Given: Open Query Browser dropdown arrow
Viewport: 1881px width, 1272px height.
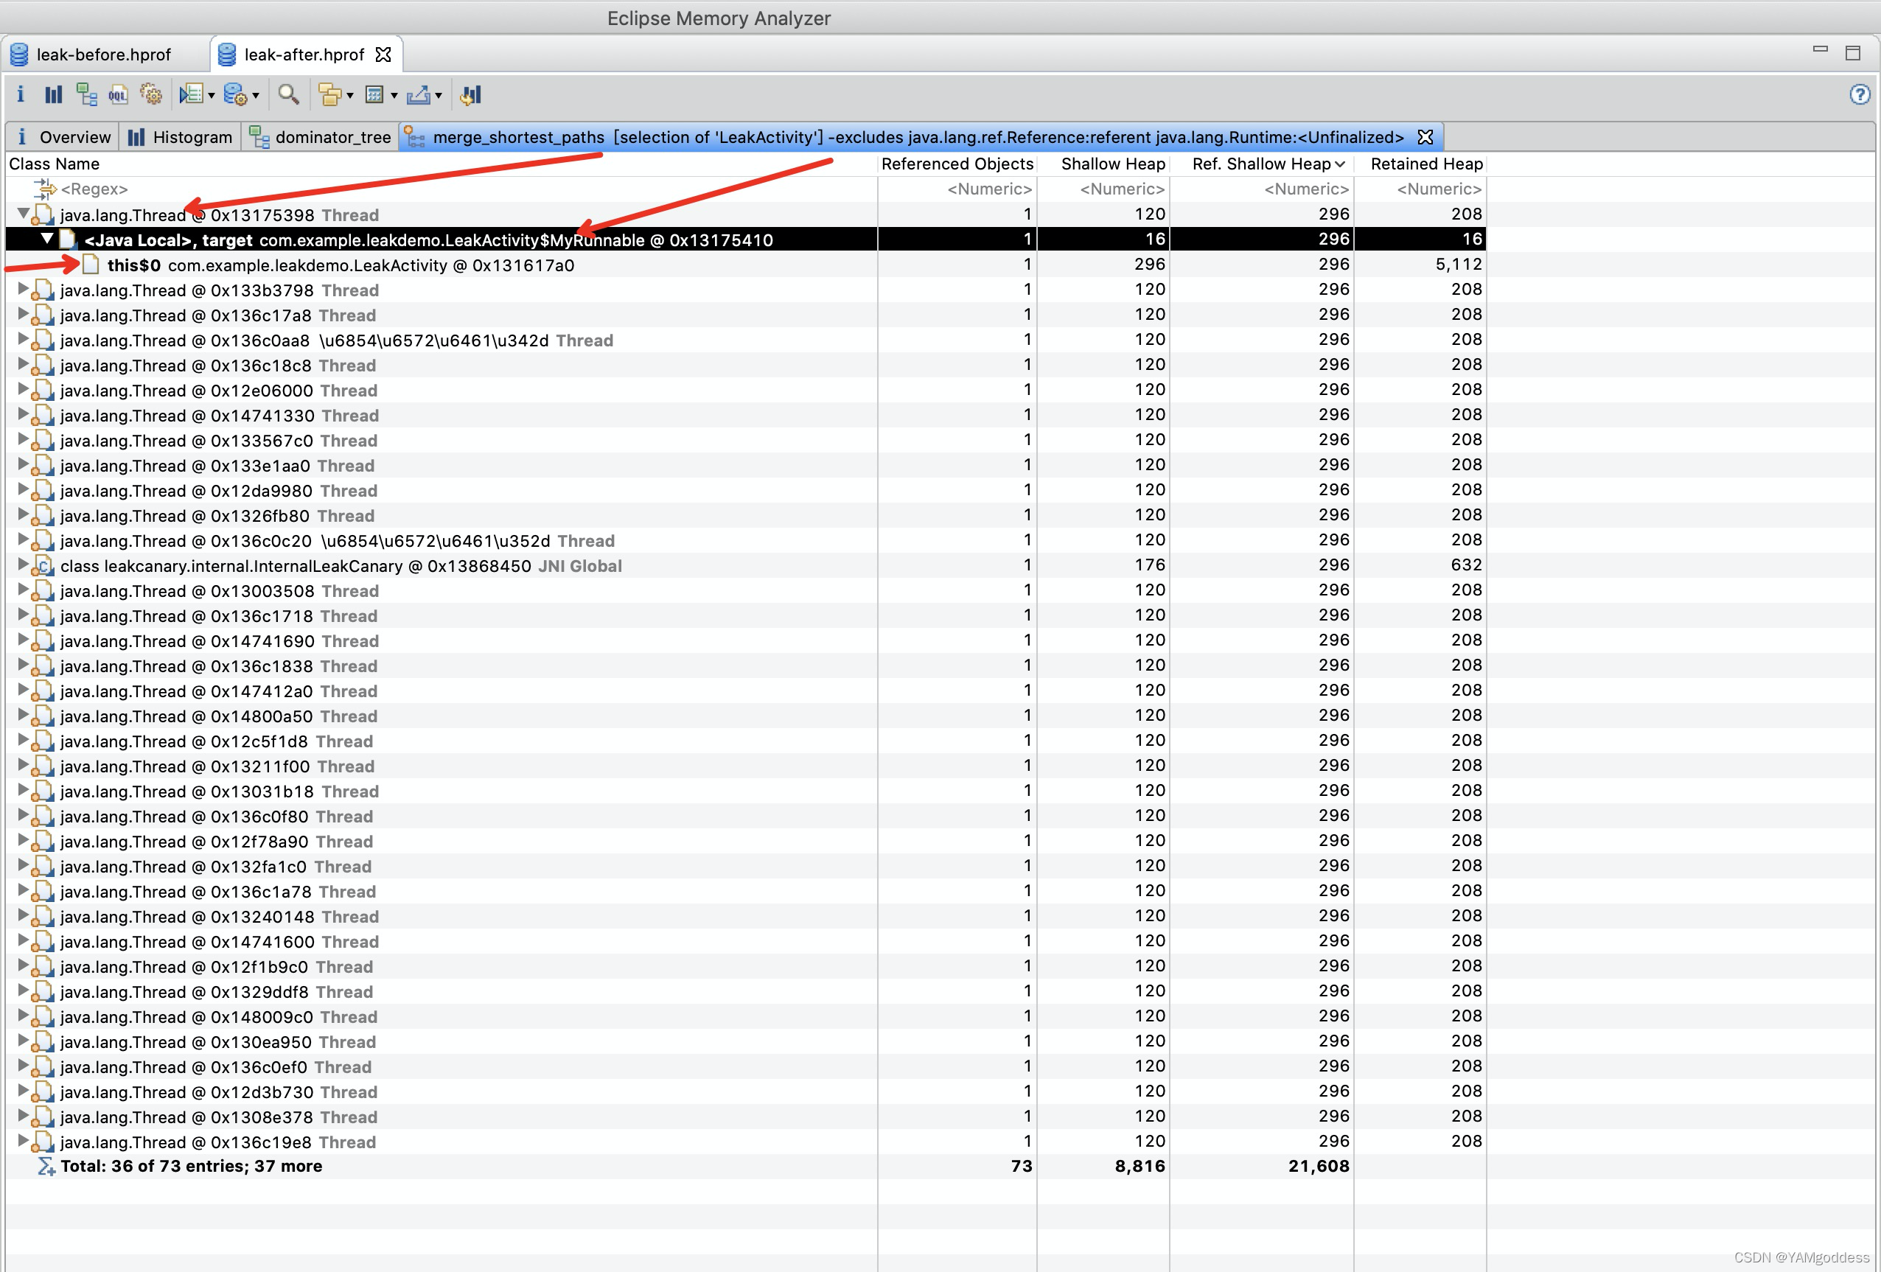Looking at the screenshot, I should 256,97.
